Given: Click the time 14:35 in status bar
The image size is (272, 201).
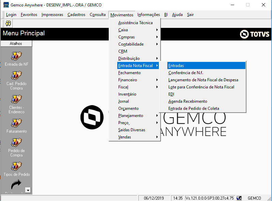Looking at the screenshot, I should point(178,198).
